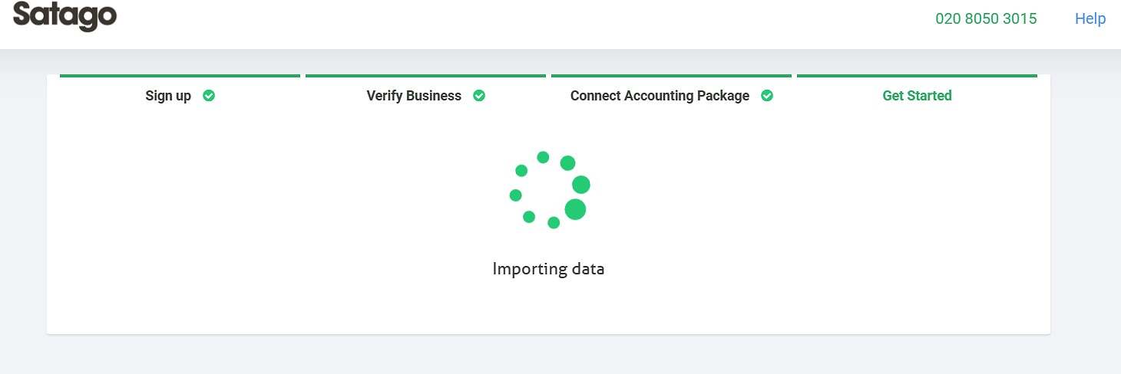
Task: Click the topmost dot of the loading spinner
Action: click(543, 157)
